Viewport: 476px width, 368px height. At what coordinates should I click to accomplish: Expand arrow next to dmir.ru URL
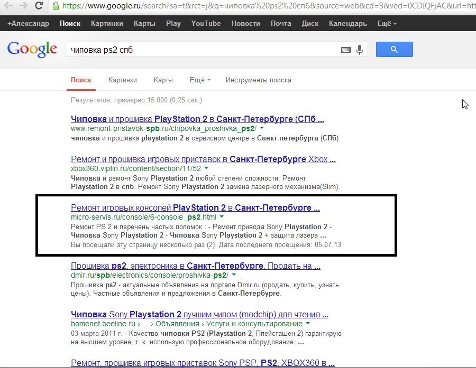tap(234, 275)
